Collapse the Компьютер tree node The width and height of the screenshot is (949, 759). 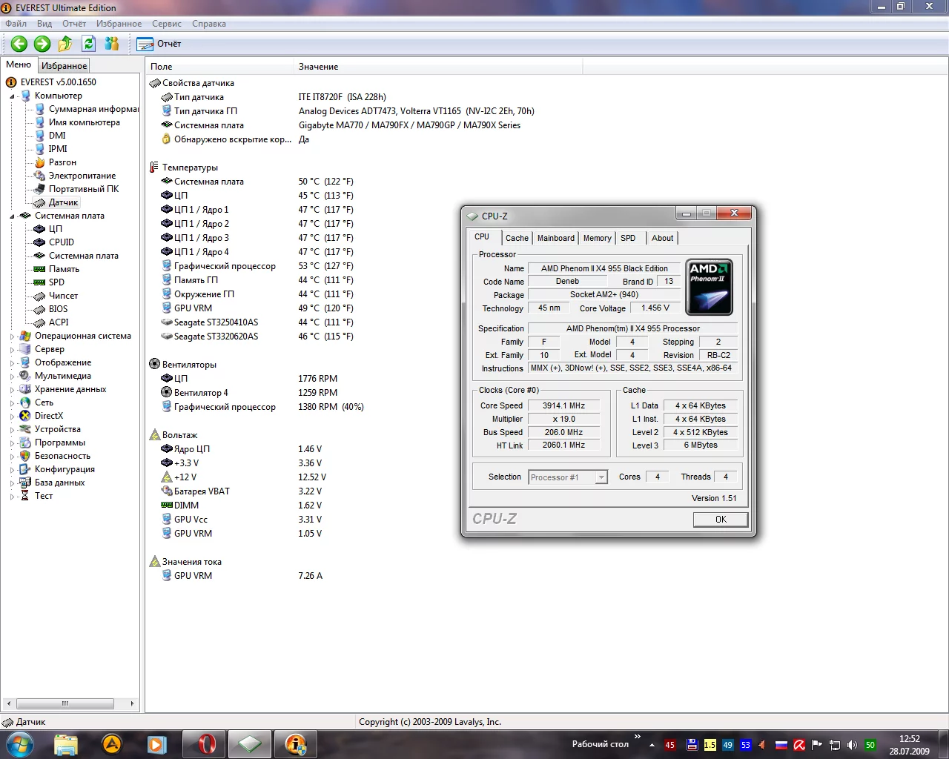[x=13, y=96]
